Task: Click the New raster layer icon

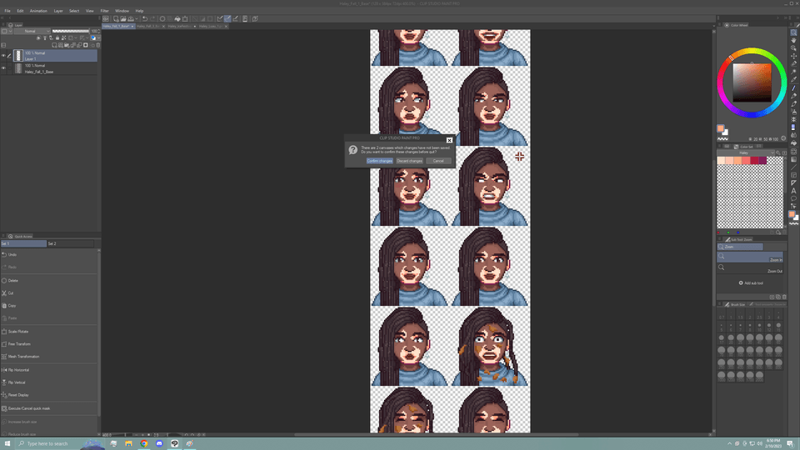Action: 54,45
